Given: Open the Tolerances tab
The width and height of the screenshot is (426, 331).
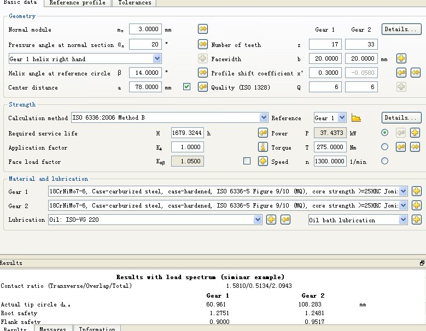Looking at the screenshot, I should click(135, 3).
